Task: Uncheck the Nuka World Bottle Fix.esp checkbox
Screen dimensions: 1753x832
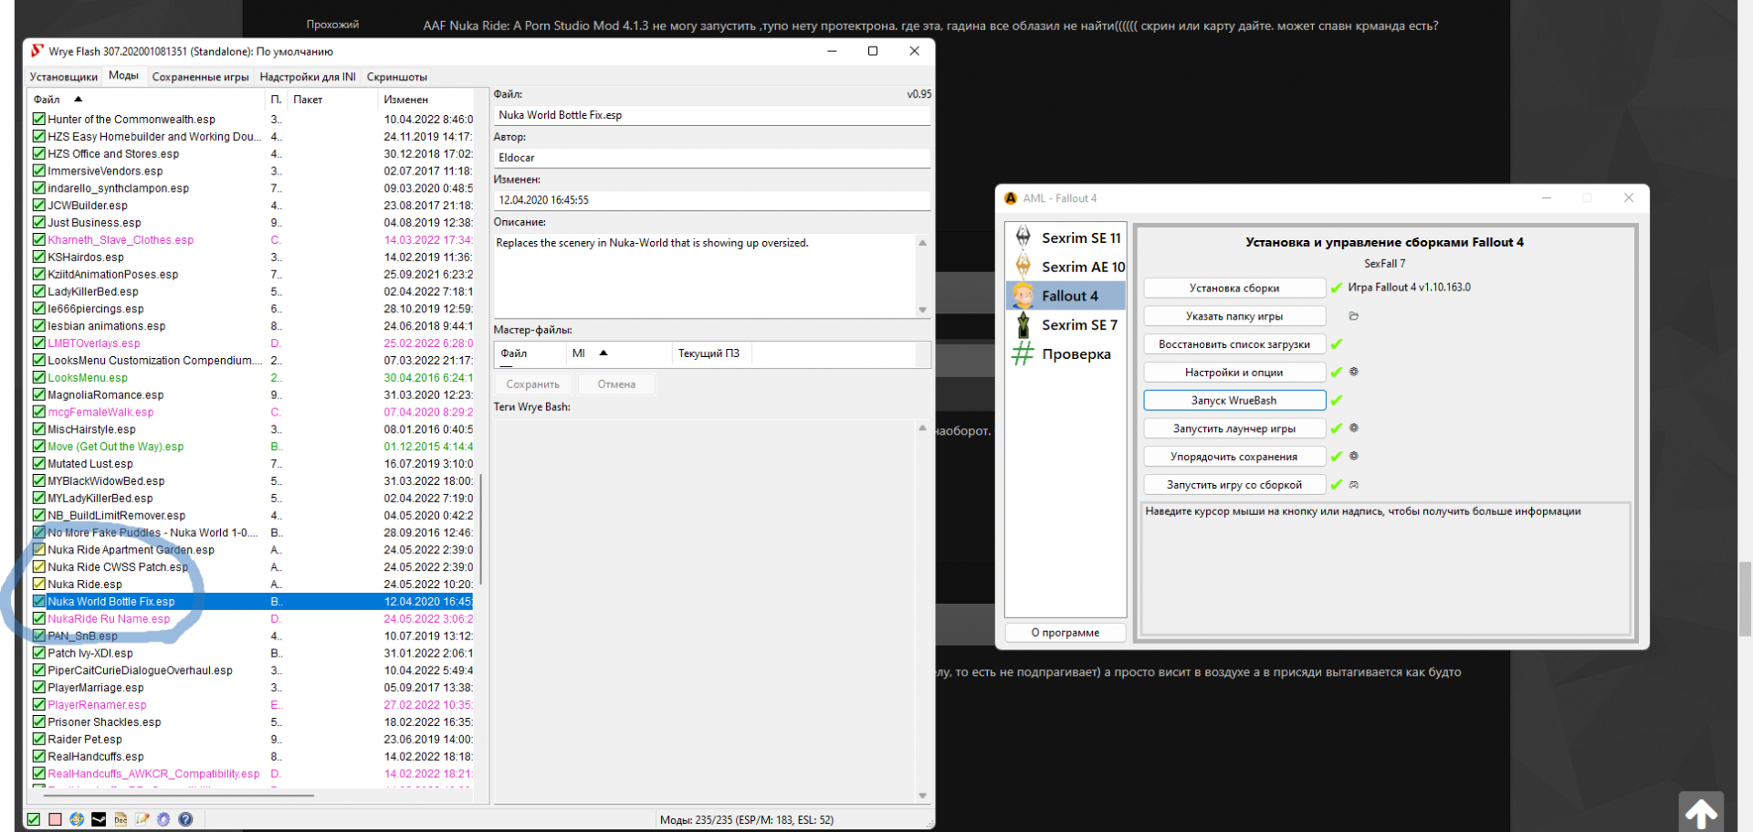Action: [39, 602]
